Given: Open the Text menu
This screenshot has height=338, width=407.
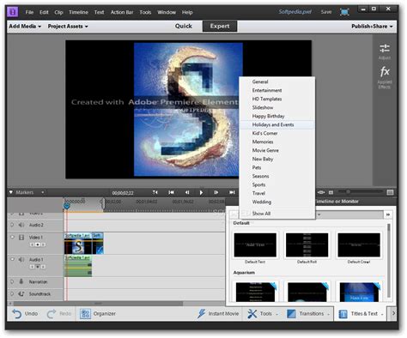Looking at the screenshot, I should tap(99, 12).
